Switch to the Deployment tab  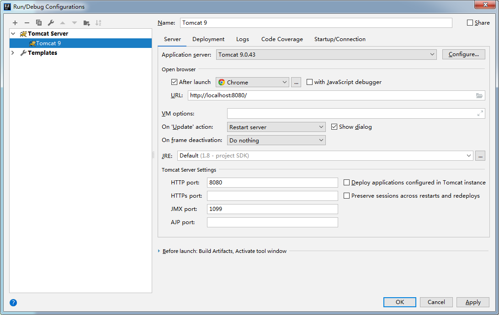(x=208, y=39)
